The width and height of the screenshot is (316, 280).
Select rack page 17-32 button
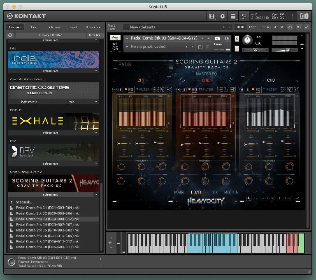[253, 27]
